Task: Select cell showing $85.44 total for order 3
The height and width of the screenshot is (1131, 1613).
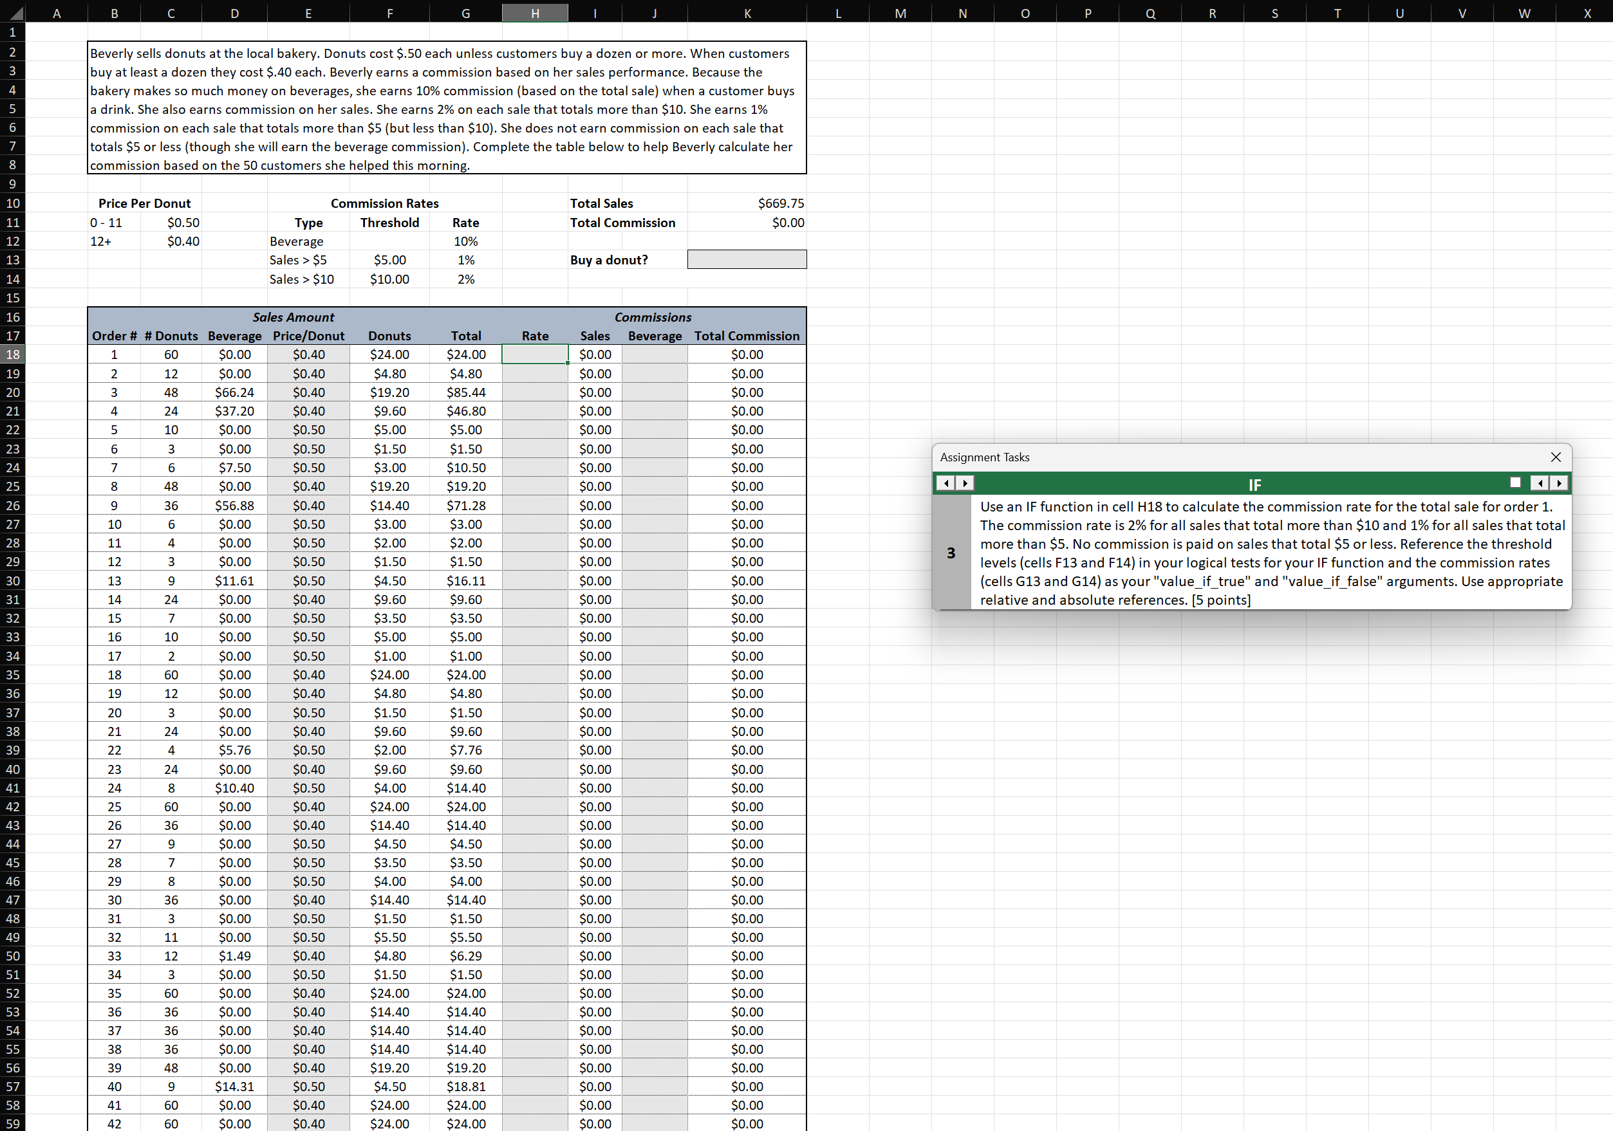Action: 466,392
